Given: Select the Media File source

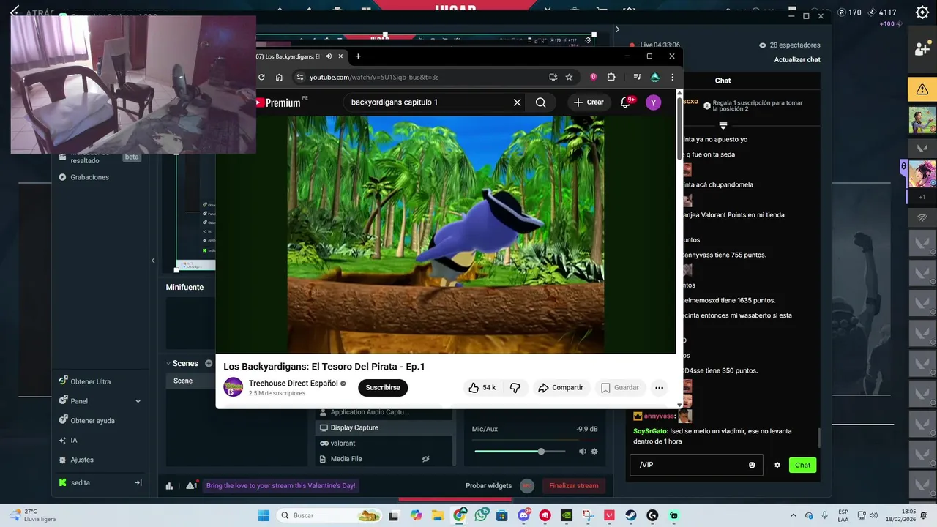Looking at the screenshot, I should (384, 459).
